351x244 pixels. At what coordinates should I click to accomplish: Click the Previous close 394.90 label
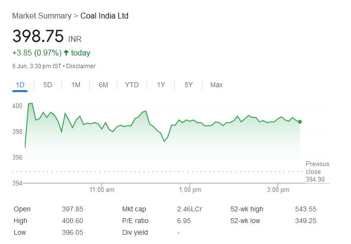click(317, 171)
